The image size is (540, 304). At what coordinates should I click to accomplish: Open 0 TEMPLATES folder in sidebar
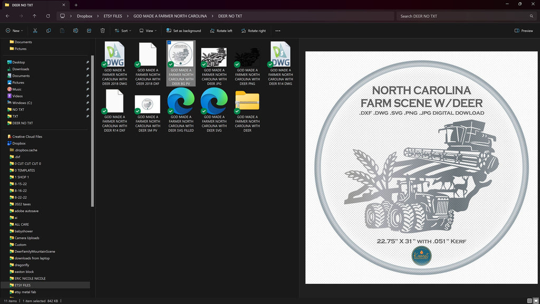click(24, 170)
